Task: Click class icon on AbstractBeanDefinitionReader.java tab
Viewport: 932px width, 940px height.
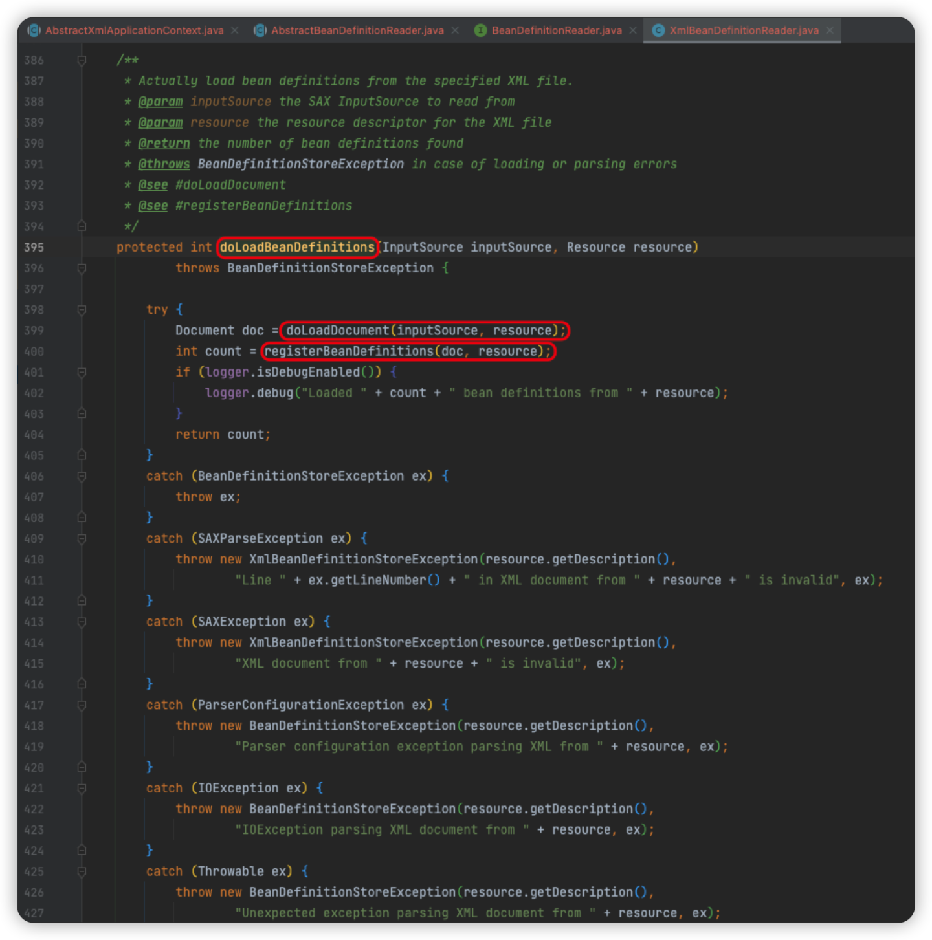Action: (260, 30)
